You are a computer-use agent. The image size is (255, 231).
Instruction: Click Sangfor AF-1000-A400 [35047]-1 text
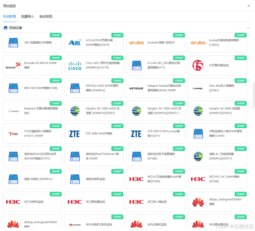point(164,111)
